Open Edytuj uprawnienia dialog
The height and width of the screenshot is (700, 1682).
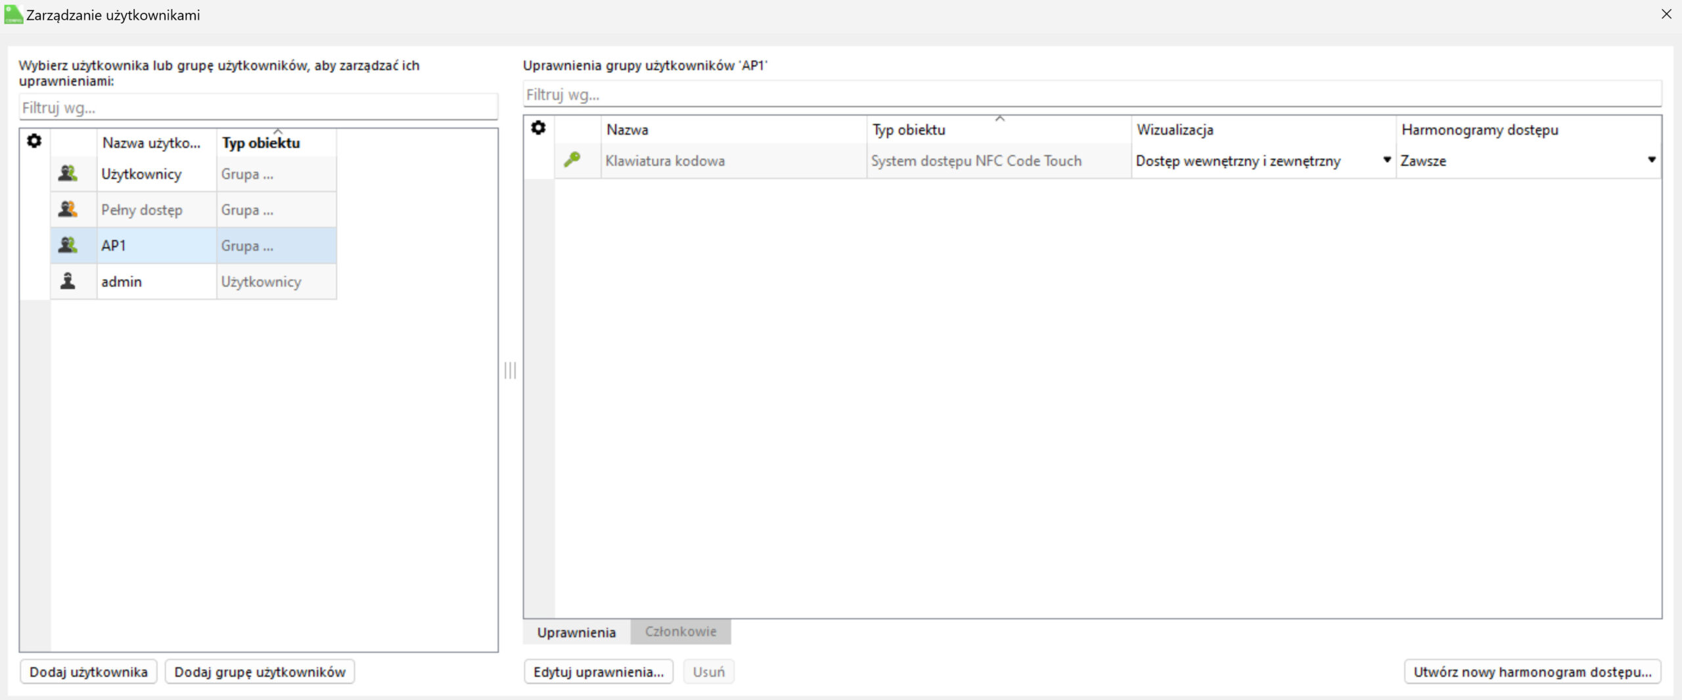click(x=598, y=672)
